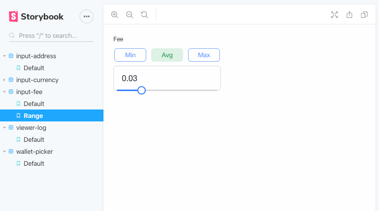The height and width of the screenshot is (211, 379).
Task: Open canvas in new tab share icon
Action: point(349,15)
